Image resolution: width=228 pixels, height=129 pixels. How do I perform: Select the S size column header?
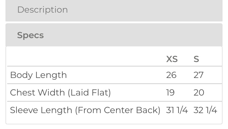(196, 59)
